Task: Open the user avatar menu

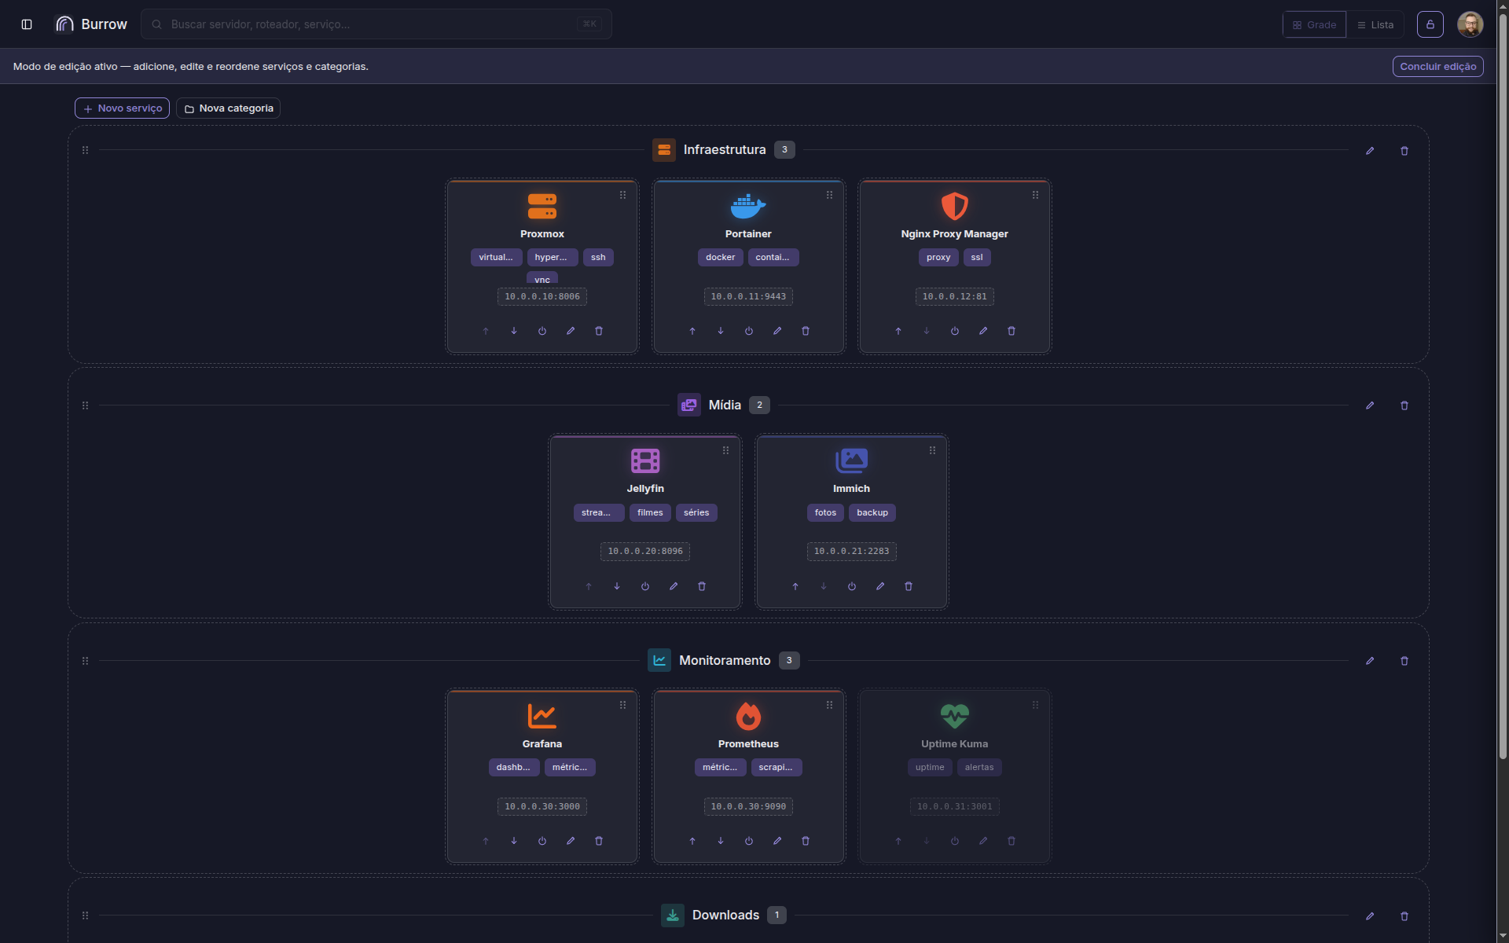Action: [1470, 24]
